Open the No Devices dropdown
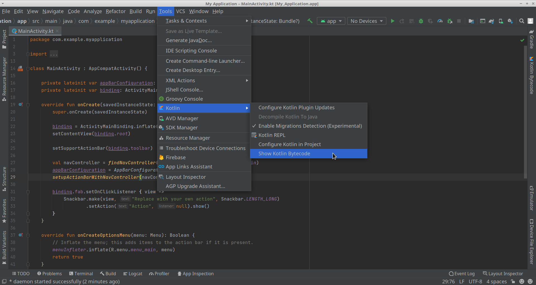 [x=367, y=21]
